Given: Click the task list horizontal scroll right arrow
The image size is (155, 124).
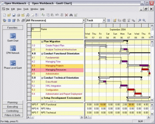Looking at the screenshot, I should [82, 117].
